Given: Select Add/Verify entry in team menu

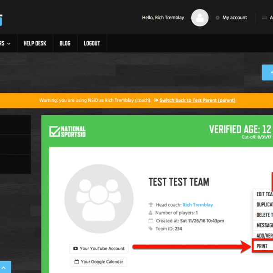Looking at the screenshot, I should (x=263, y=236).
